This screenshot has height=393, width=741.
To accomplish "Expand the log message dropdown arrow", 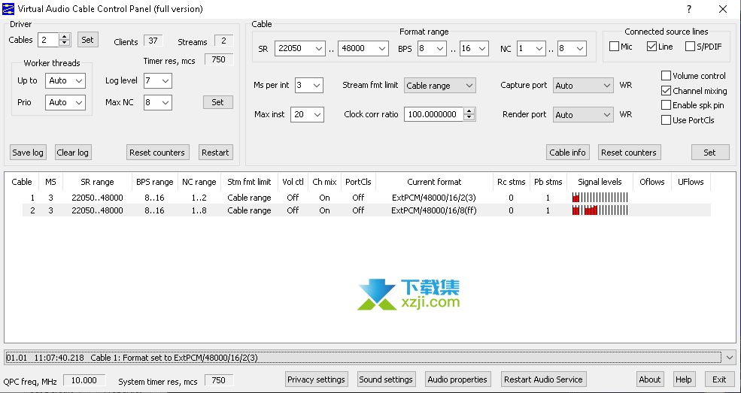I will (x=730, y=358).
